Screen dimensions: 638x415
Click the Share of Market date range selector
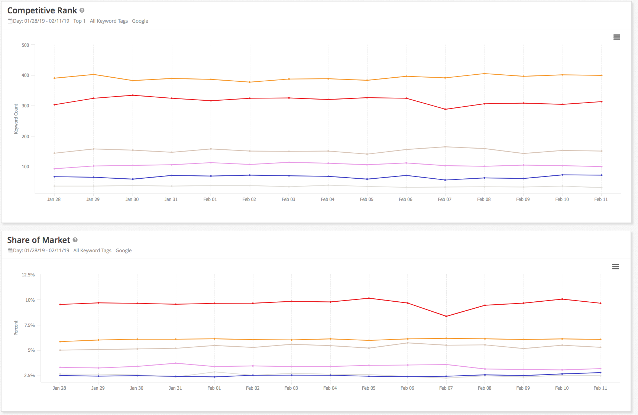click(41, 250)
